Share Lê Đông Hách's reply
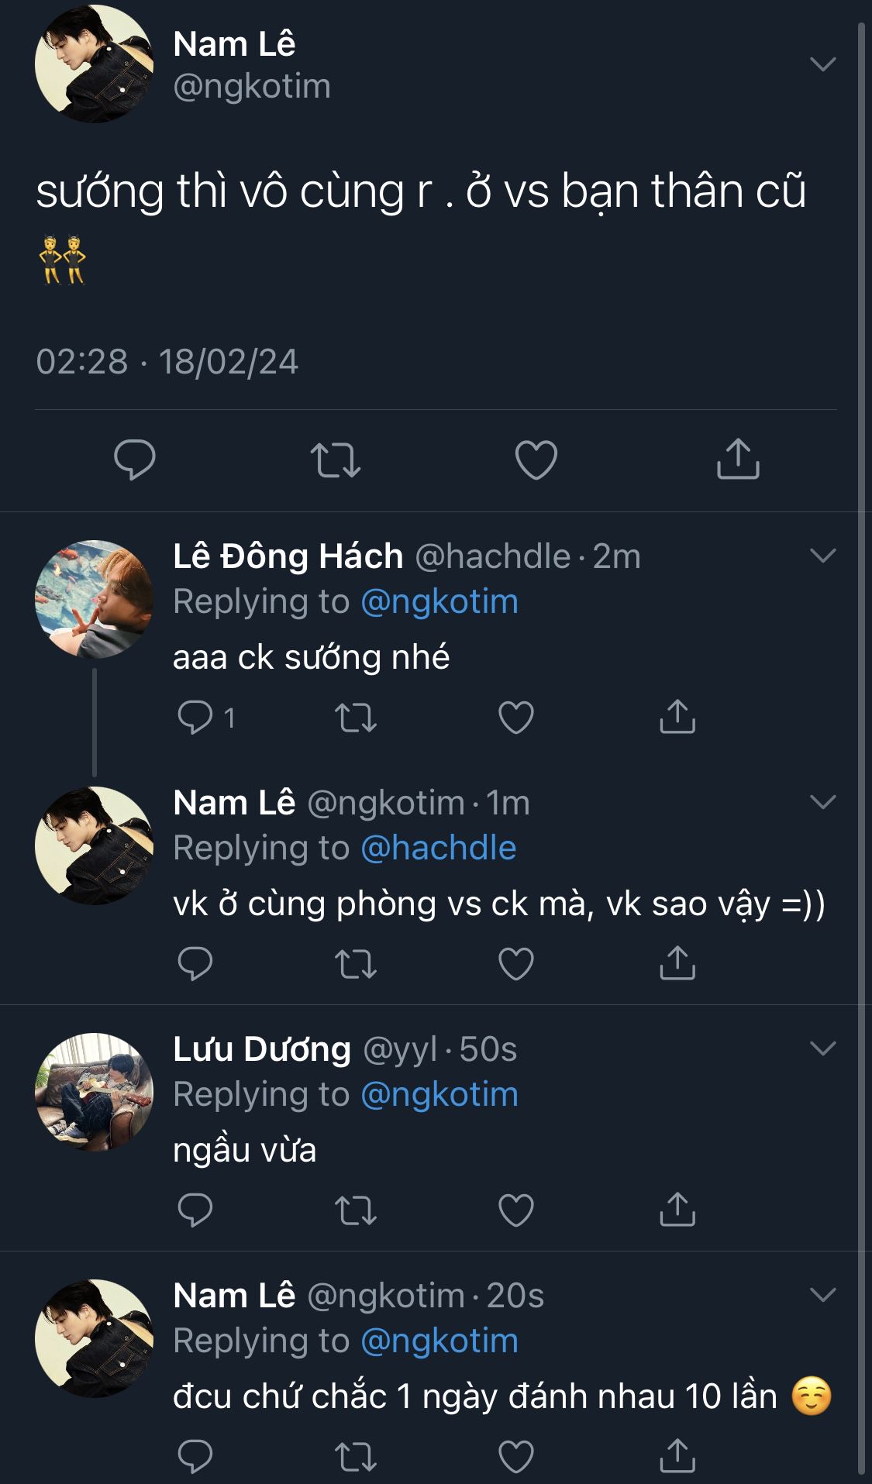This screenshot has height=1484, width=872. click(x=677, y=717)
